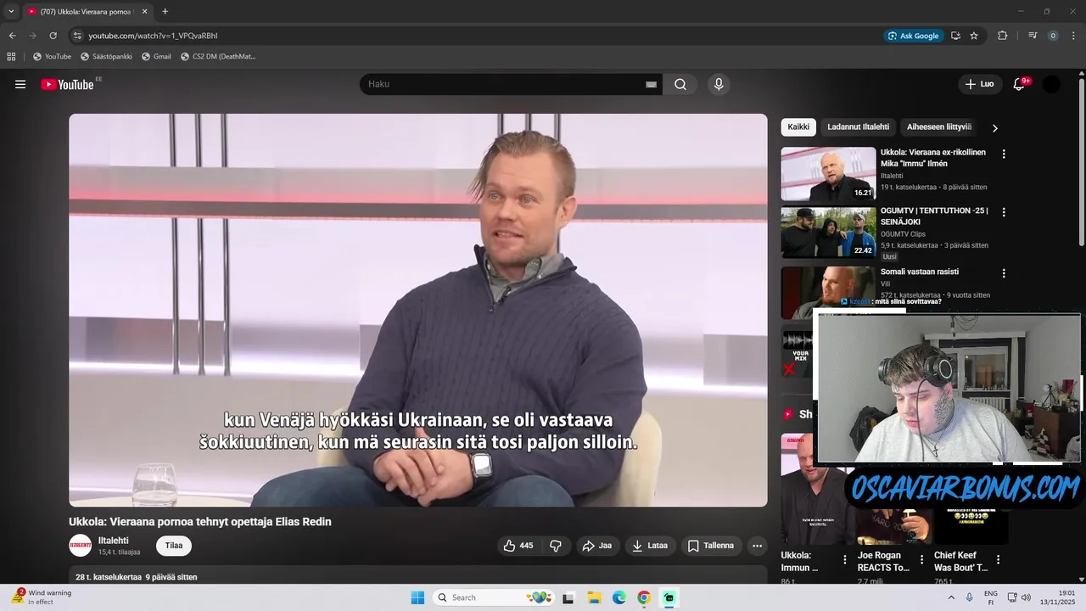Open options for Somali vastaan rasisti video
This screenshot has height=611, width=1086.
pyautogui.click(x=1004, y=273)
